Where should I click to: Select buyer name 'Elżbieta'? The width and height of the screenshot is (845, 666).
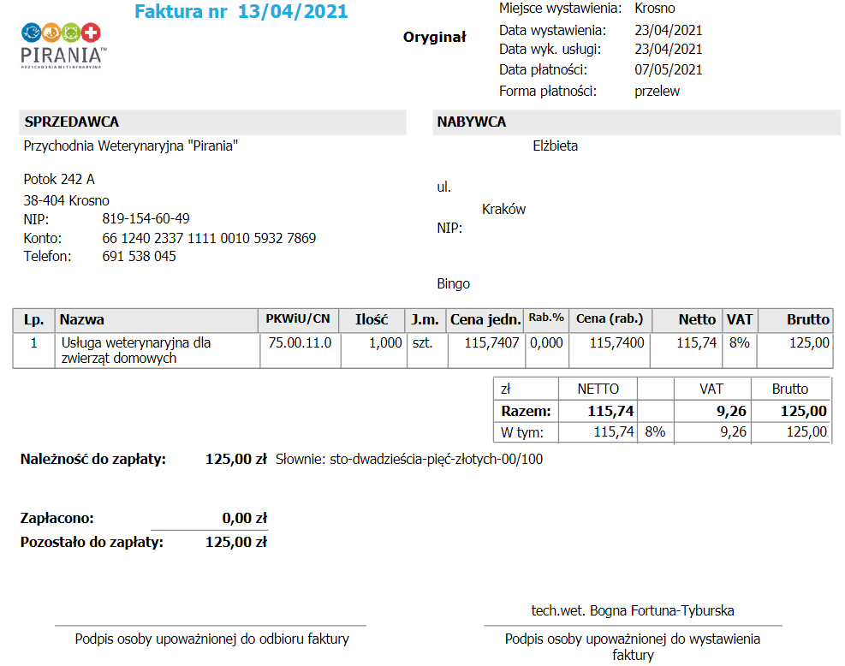click(x=555, y=146)
